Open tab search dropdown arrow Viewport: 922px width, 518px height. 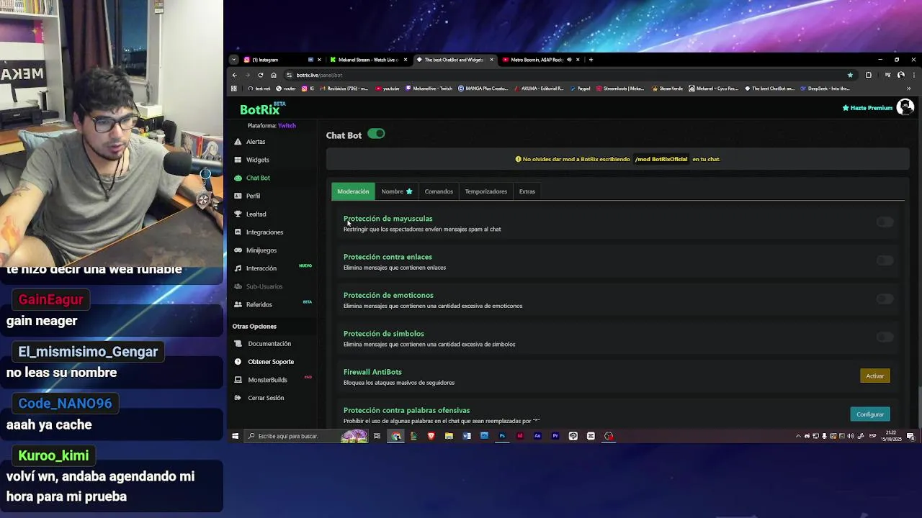pyautogui.click(x=234, y=60)
